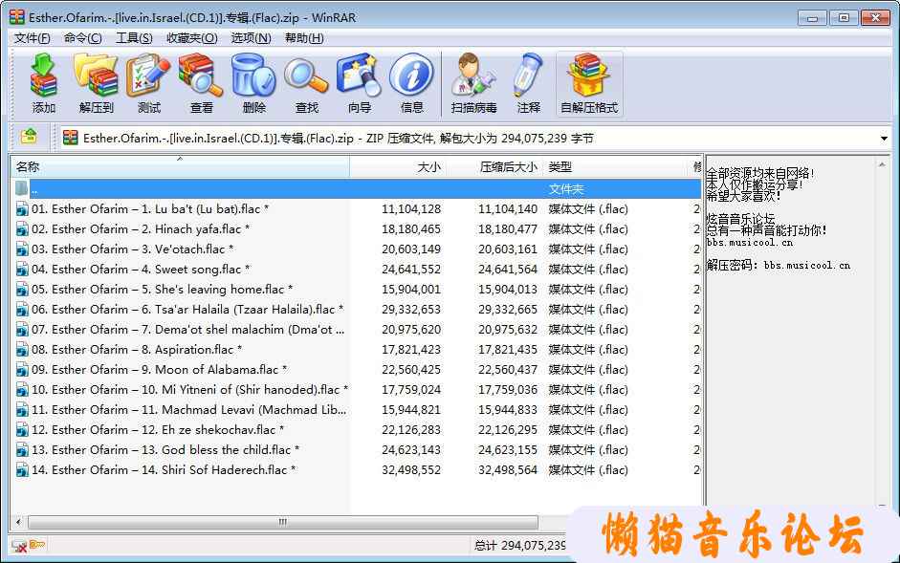Close the WinRAR window

pyautogui.click(x=875, y=18)
